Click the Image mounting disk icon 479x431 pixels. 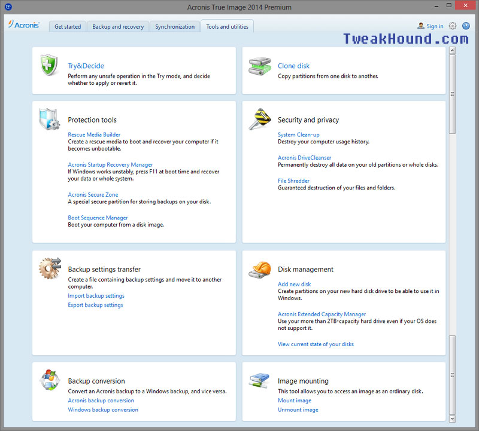click(x=259, y=380)
